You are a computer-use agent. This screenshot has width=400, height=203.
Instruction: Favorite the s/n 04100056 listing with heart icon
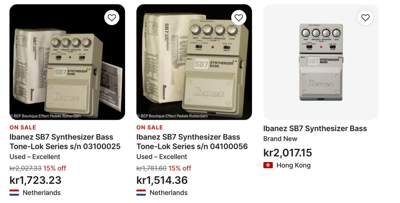pyautogui.click(x=238, y=18)
